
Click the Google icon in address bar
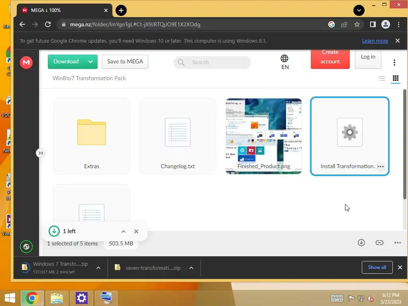click(331, 24)
